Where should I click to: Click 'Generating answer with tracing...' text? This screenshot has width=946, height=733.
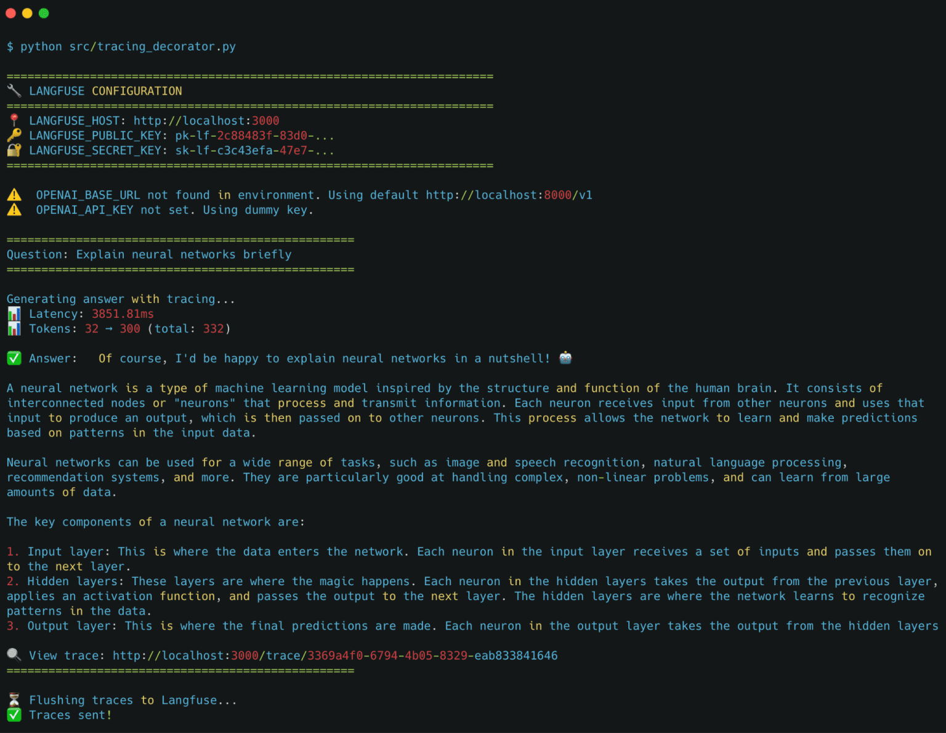[121, 299]
